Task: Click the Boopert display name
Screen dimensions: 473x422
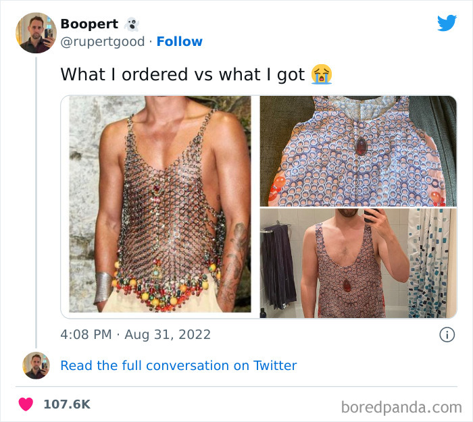Action: pyautogui.click(x=89, y=24)
